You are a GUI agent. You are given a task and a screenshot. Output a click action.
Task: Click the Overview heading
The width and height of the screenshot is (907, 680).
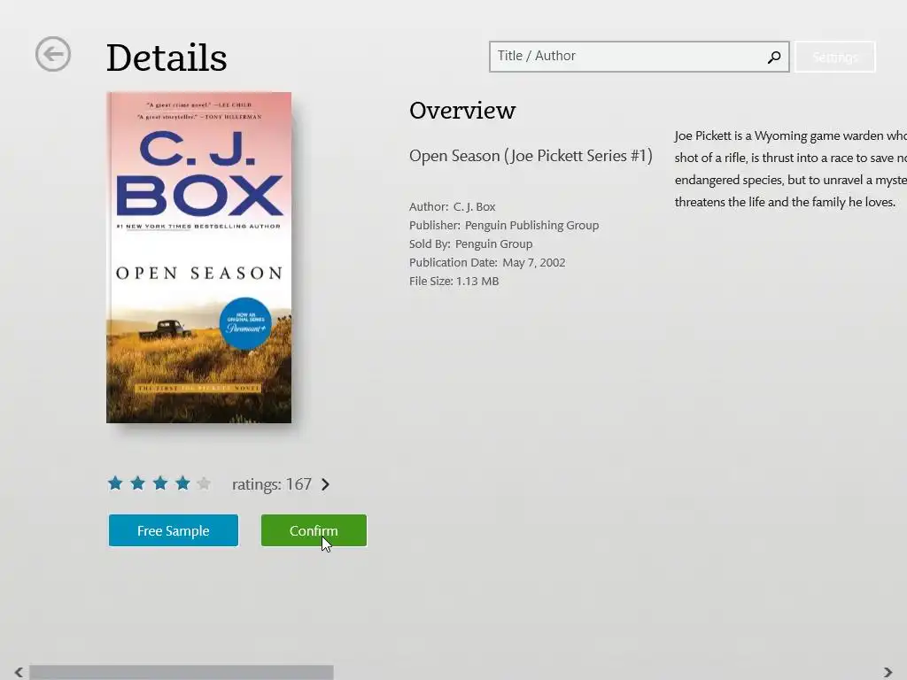462,111
